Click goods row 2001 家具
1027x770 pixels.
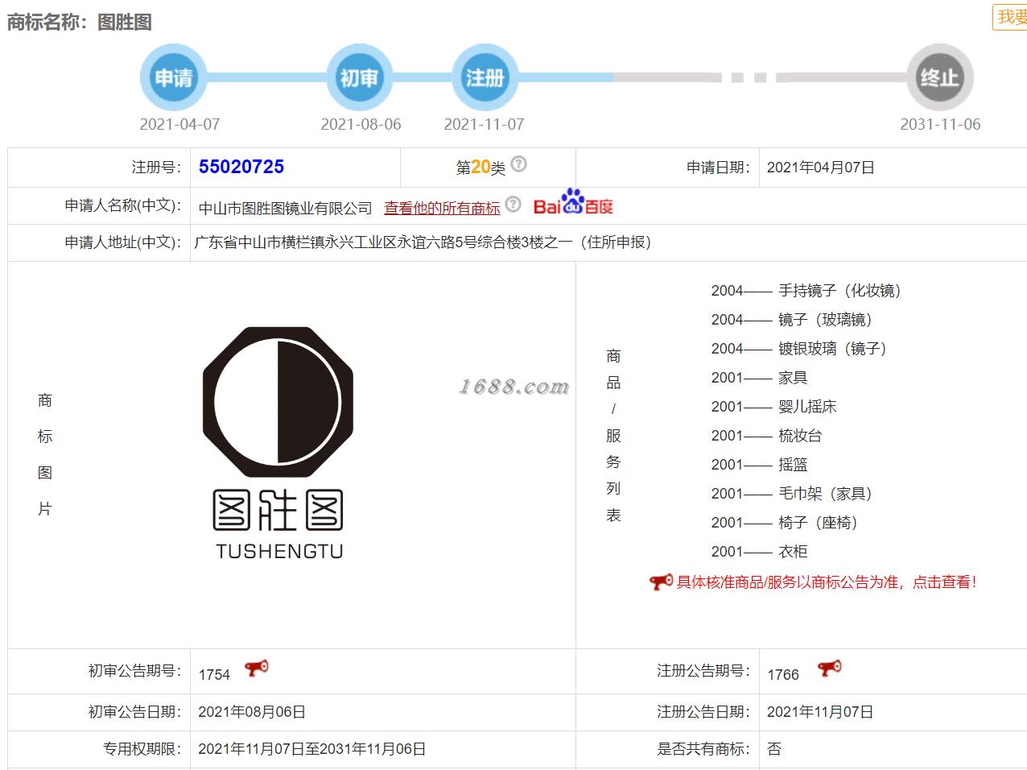point(759,378)
